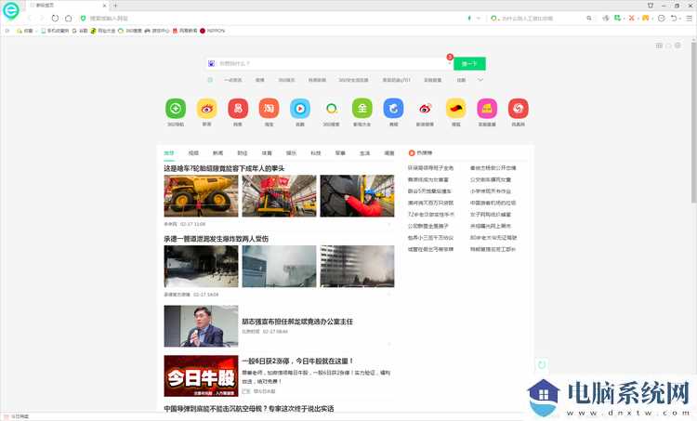Expand the bookmarks bar double-arrow at far left
697x421 pixels.
tap(7, 31)
